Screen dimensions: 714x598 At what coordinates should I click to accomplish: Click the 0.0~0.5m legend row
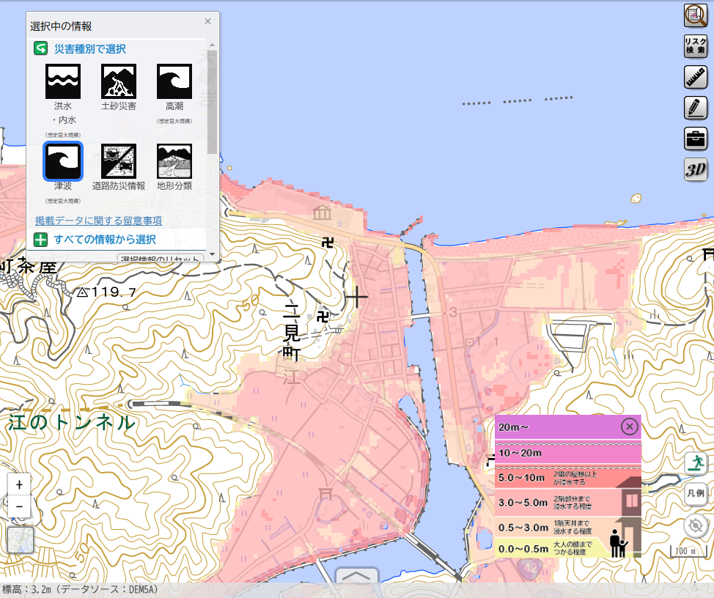tap(568, 548)
